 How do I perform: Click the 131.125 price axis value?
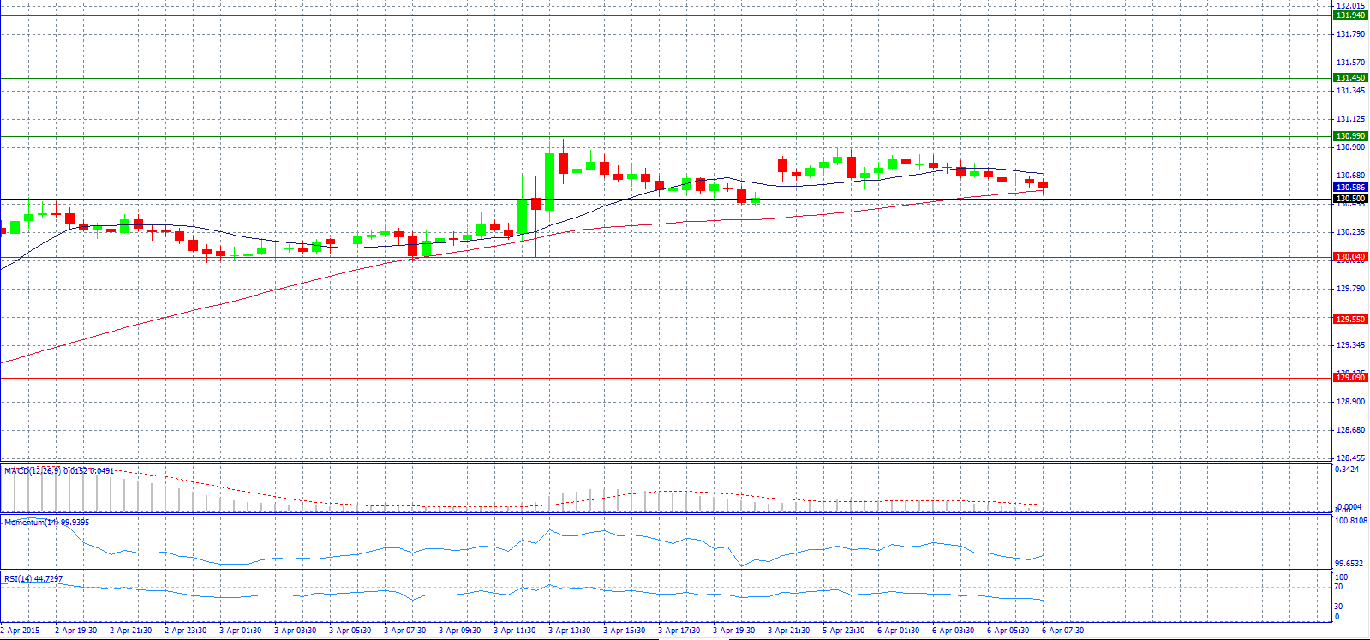[x=1351, y=119]
